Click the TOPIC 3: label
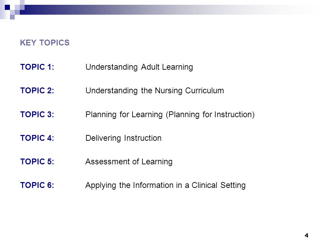 coord(37,115)
